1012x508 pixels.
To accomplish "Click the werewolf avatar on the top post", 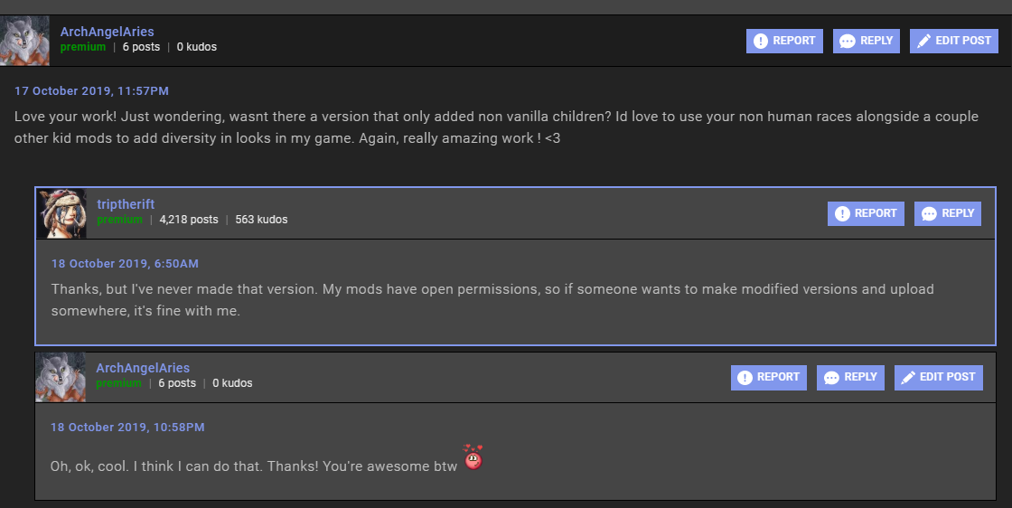I will (x=24, y=41).
